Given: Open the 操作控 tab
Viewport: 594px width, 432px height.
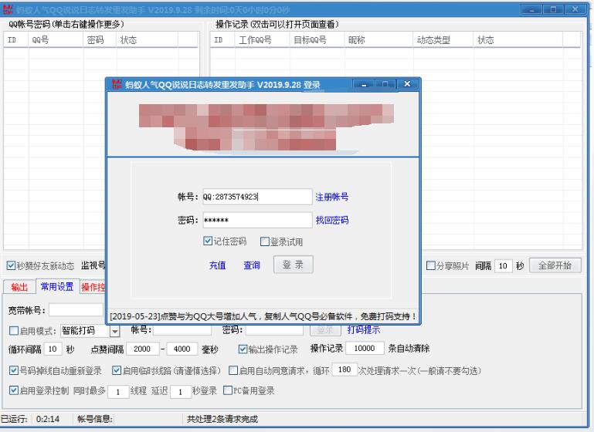Looking at the screenshot, I should pos(93,287).
